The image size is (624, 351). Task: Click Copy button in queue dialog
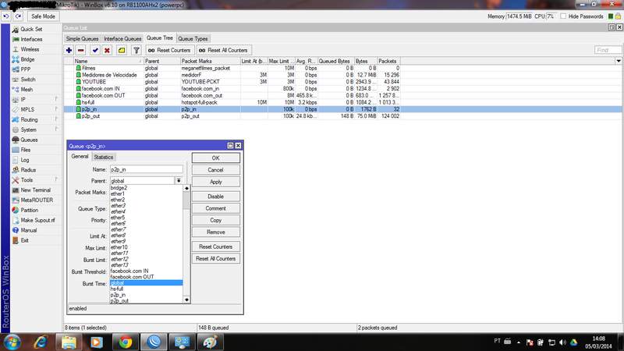(216, 220)
